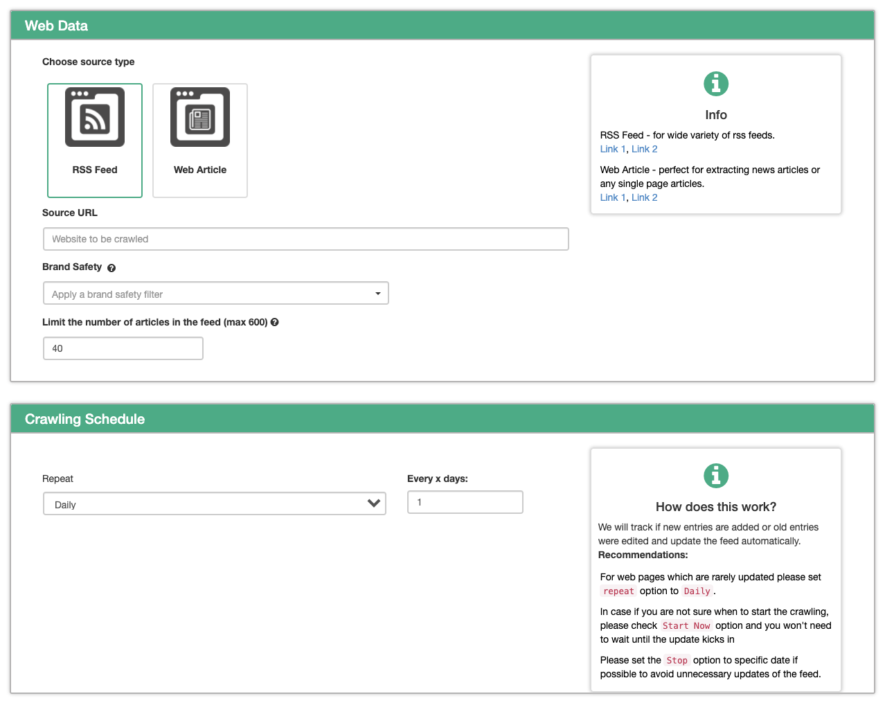This screenshot has height=705, width=885.
Task: Open the Repeat dropdown set to Daily
Action: tap(215, 503)
